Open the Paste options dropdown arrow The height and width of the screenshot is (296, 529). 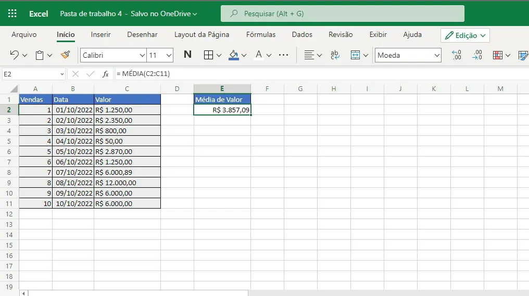coord(49,55)
